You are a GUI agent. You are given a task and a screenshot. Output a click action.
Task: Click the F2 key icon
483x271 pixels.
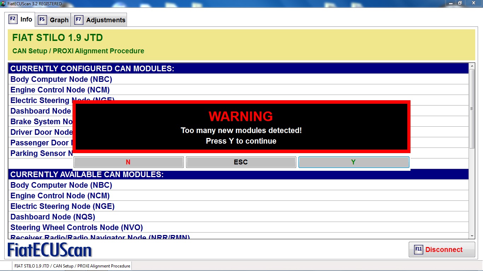[13, 19]
